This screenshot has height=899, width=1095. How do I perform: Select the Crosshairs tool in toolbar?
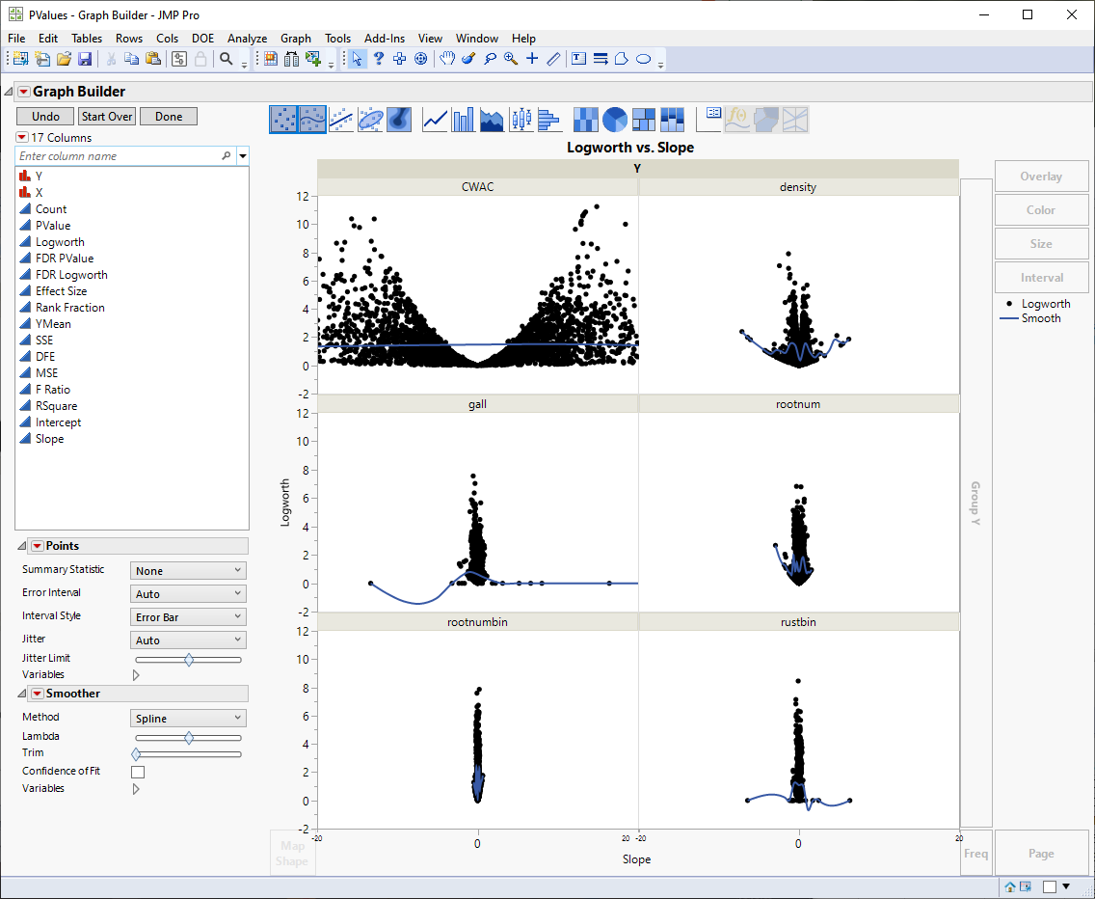pyautogui.click(x=532, y=59)
